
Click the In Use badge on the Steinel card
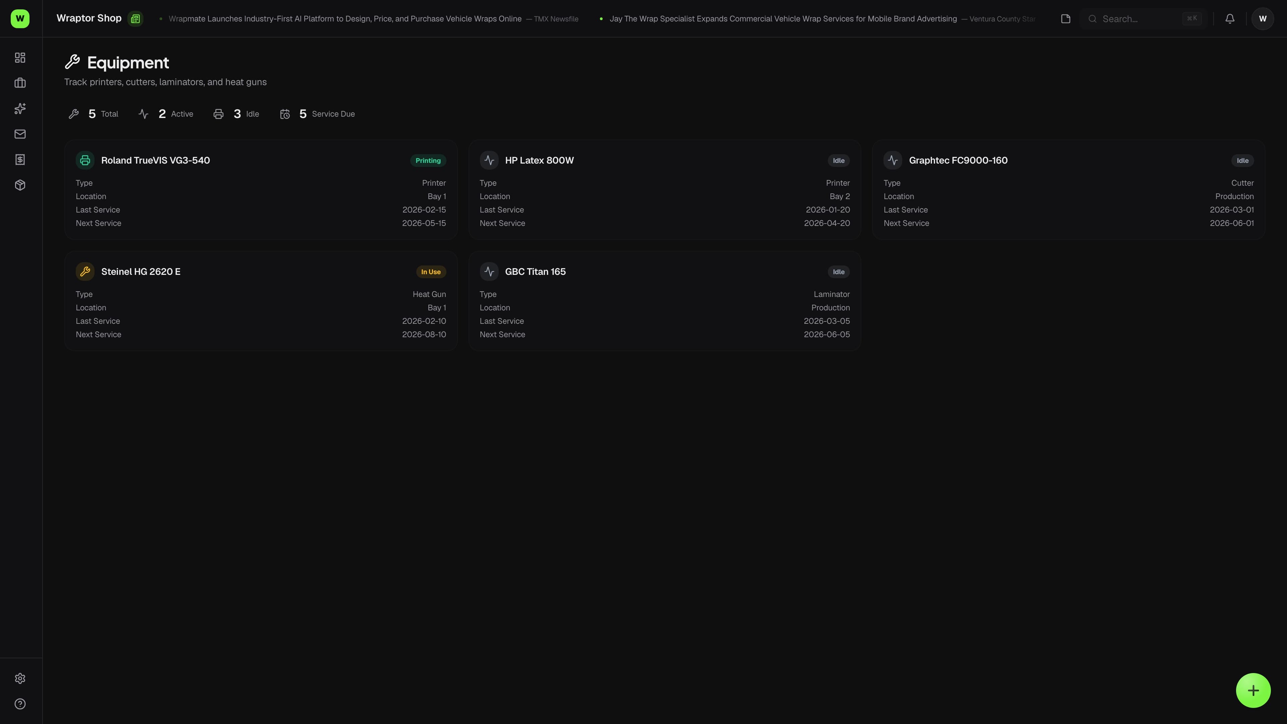point(431,272)
